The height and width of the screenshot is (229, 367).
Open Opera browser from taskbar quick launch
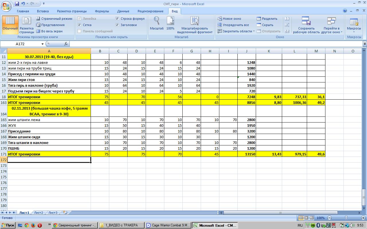[x=40, y=225]
